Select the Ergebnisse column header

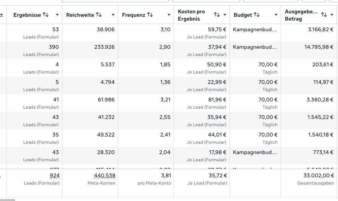(x=27, y=15)
